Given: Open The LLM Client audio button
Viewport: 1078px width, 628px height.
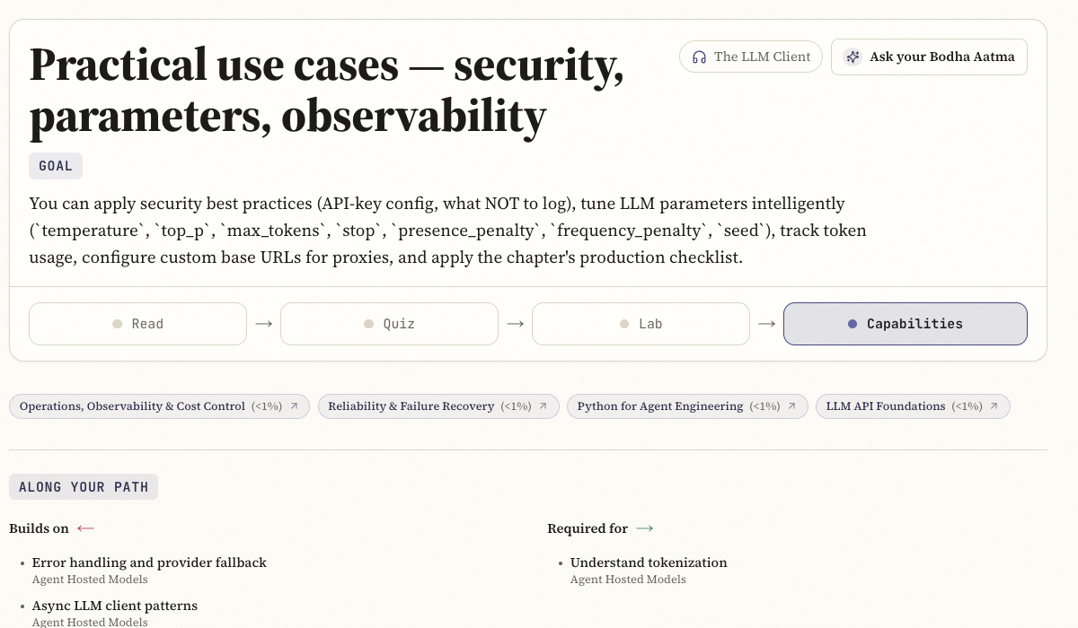Looking at the screenshot, I should click(751, 57).
